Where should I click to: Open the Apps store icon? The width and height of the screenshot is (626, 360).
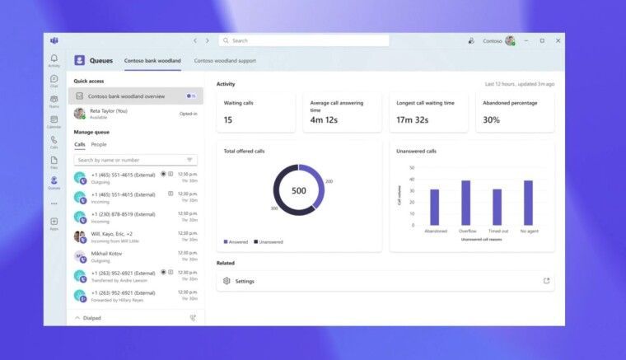[54, 222]
